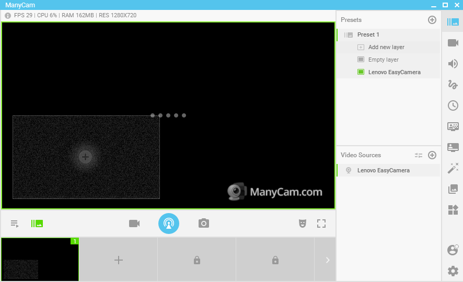Add a new video source with plus icon
The width and height of the screenshot is (463, 282).
coord(432,155)
